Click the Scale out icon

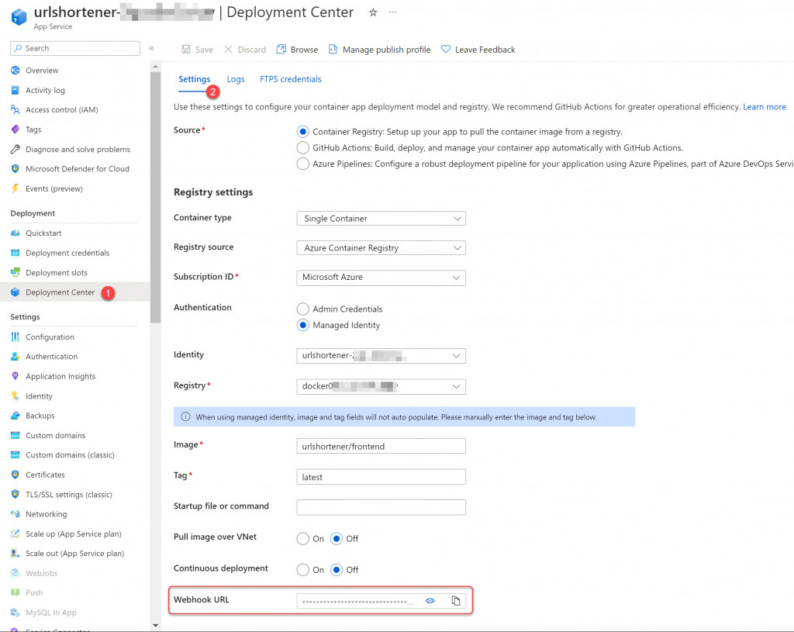point(16,554)
